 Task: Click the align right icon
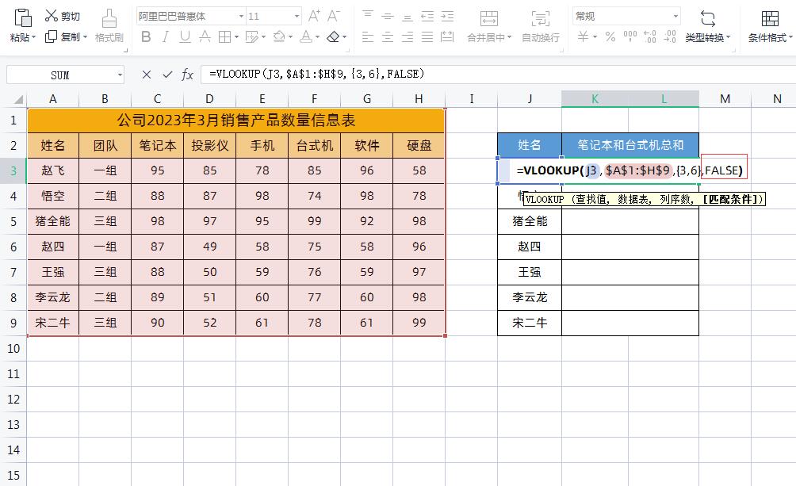pyautogui.click(x=408, y=36)
